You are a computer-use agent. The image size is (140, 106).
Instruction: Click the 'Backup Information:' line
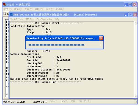pyautogui.click(x=24, y=54)
